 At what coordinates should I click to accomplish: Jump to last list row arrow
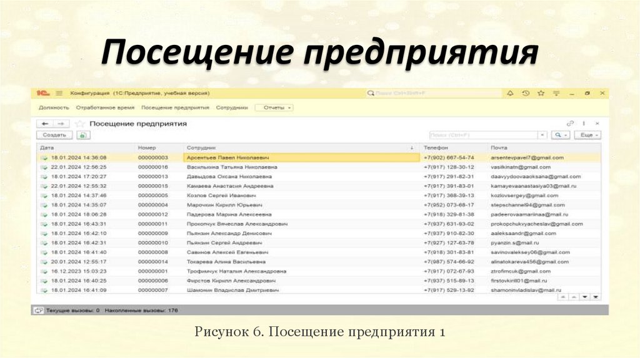click(596, 297)
